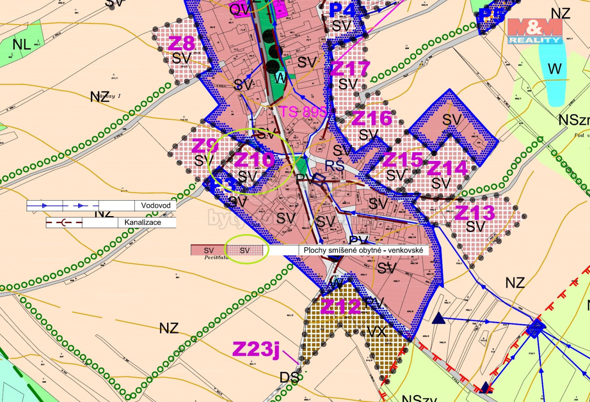Screen dimensions: 590x402
Task: Select the hatched SV legend swatch
Action: [245, 250]
